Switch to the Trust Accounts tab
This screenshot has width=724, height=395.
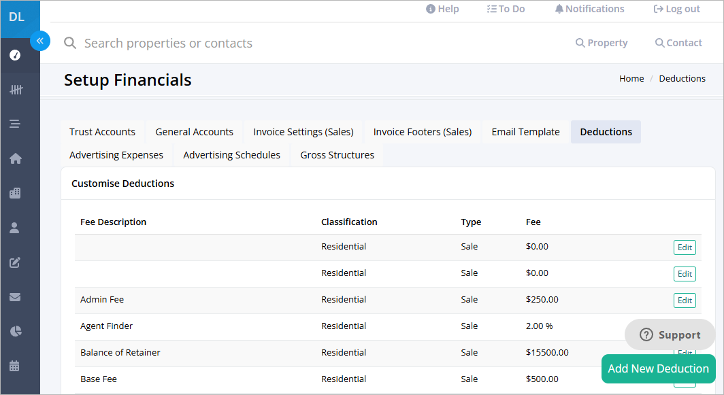(103, 132)
